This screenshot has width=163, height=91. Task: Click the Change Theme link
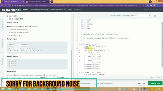pos(115,15)
